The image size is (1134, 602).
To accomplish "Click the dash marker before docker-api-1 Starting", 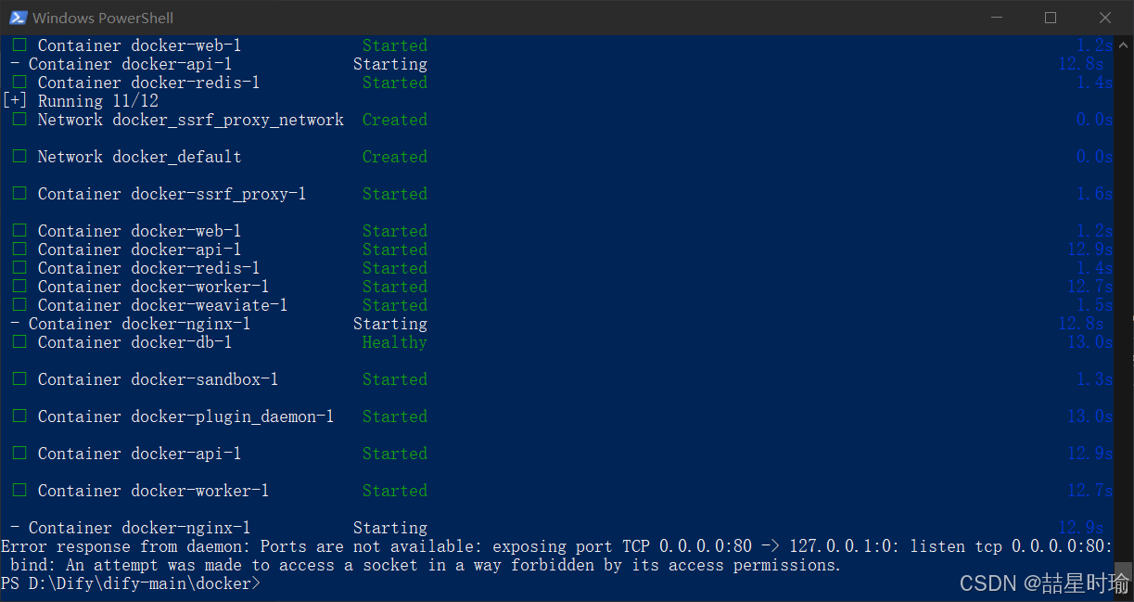I will 15,64.
